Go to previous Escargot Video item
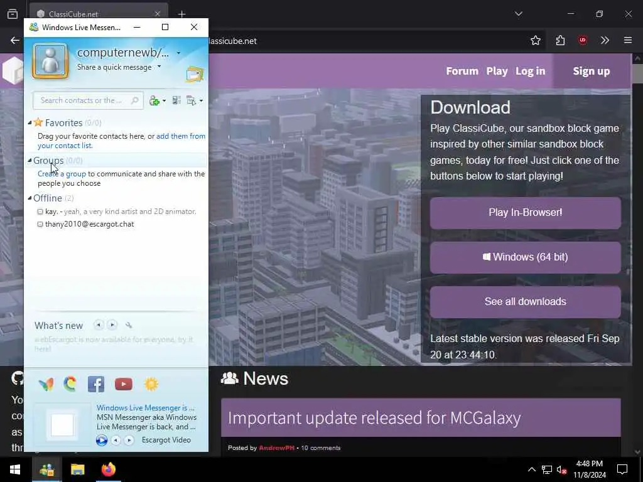 click(116, 440)
